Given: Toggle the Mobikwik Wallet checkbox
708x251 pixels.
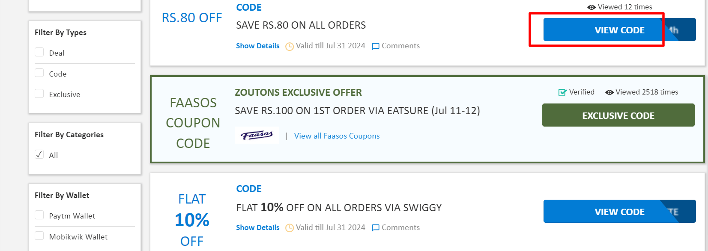Looking at the screenshot, I should point(39,236).
